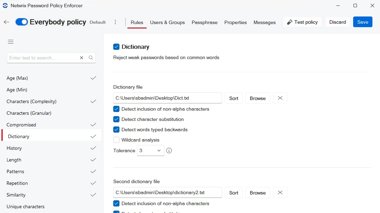Toggle the Everybody policy enabled switch

click(22, 22)
